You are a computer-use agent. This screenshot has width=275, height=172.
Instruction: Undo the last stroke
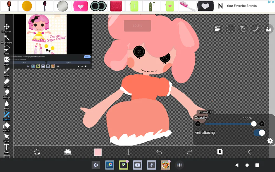coord(159,152)
